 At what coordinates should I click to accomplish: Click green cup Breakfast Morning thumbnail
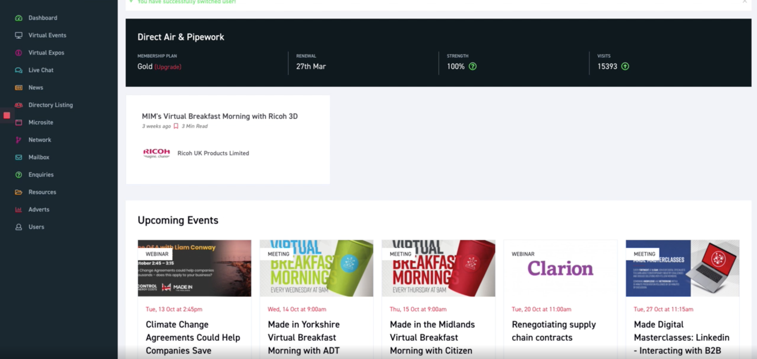point(317,268)
